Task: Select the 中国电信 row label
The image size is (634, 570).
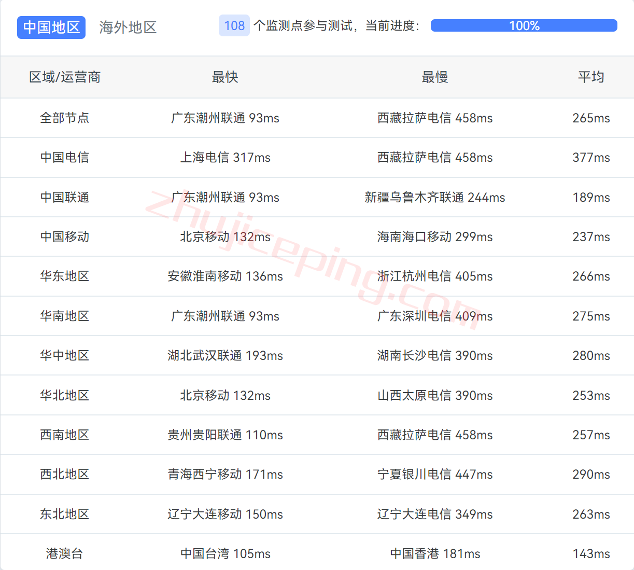Action: tap(65, 157)
